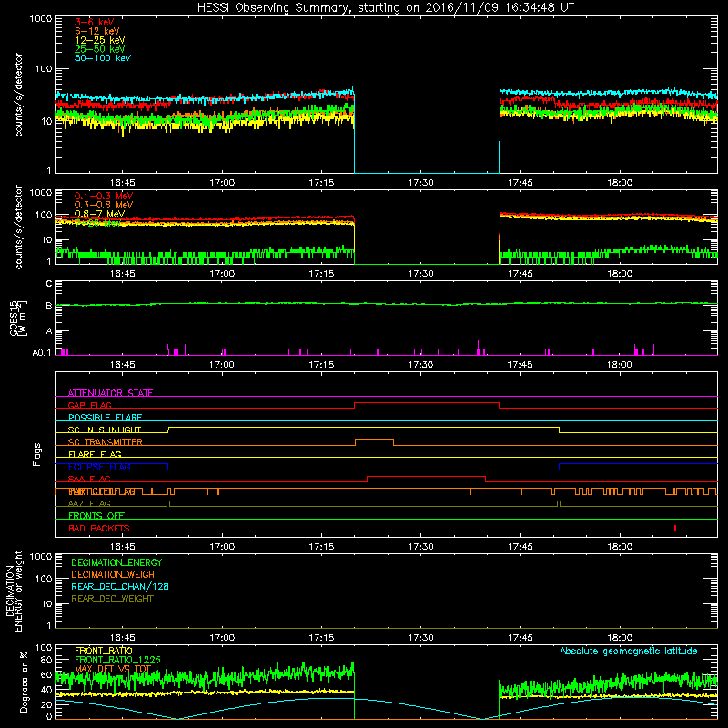Click the BAD_PACKETS flag label
The height and width of the screenshot is (728, 728).
(99, 528)
